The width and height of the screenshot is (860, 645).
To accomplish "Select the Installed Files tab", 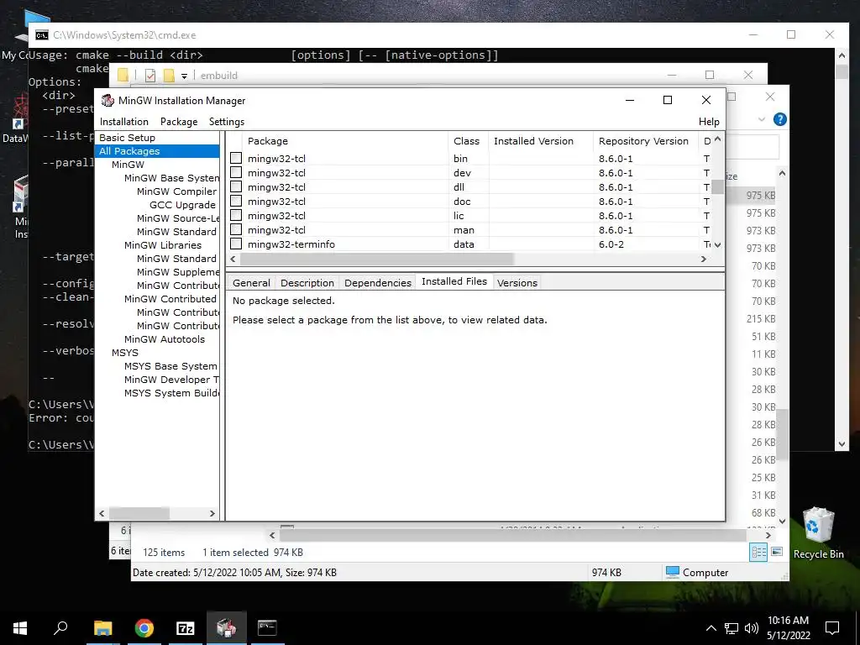I will 454,281.
